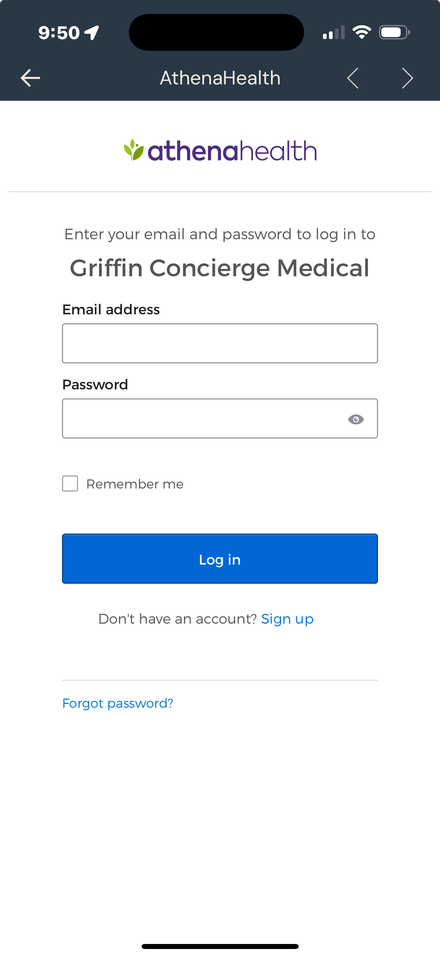Image resolution: width=440 pixels, height=957 pixels.
Task: Click the AthenaHealth title in the header
Action: [x=220, y=78]
